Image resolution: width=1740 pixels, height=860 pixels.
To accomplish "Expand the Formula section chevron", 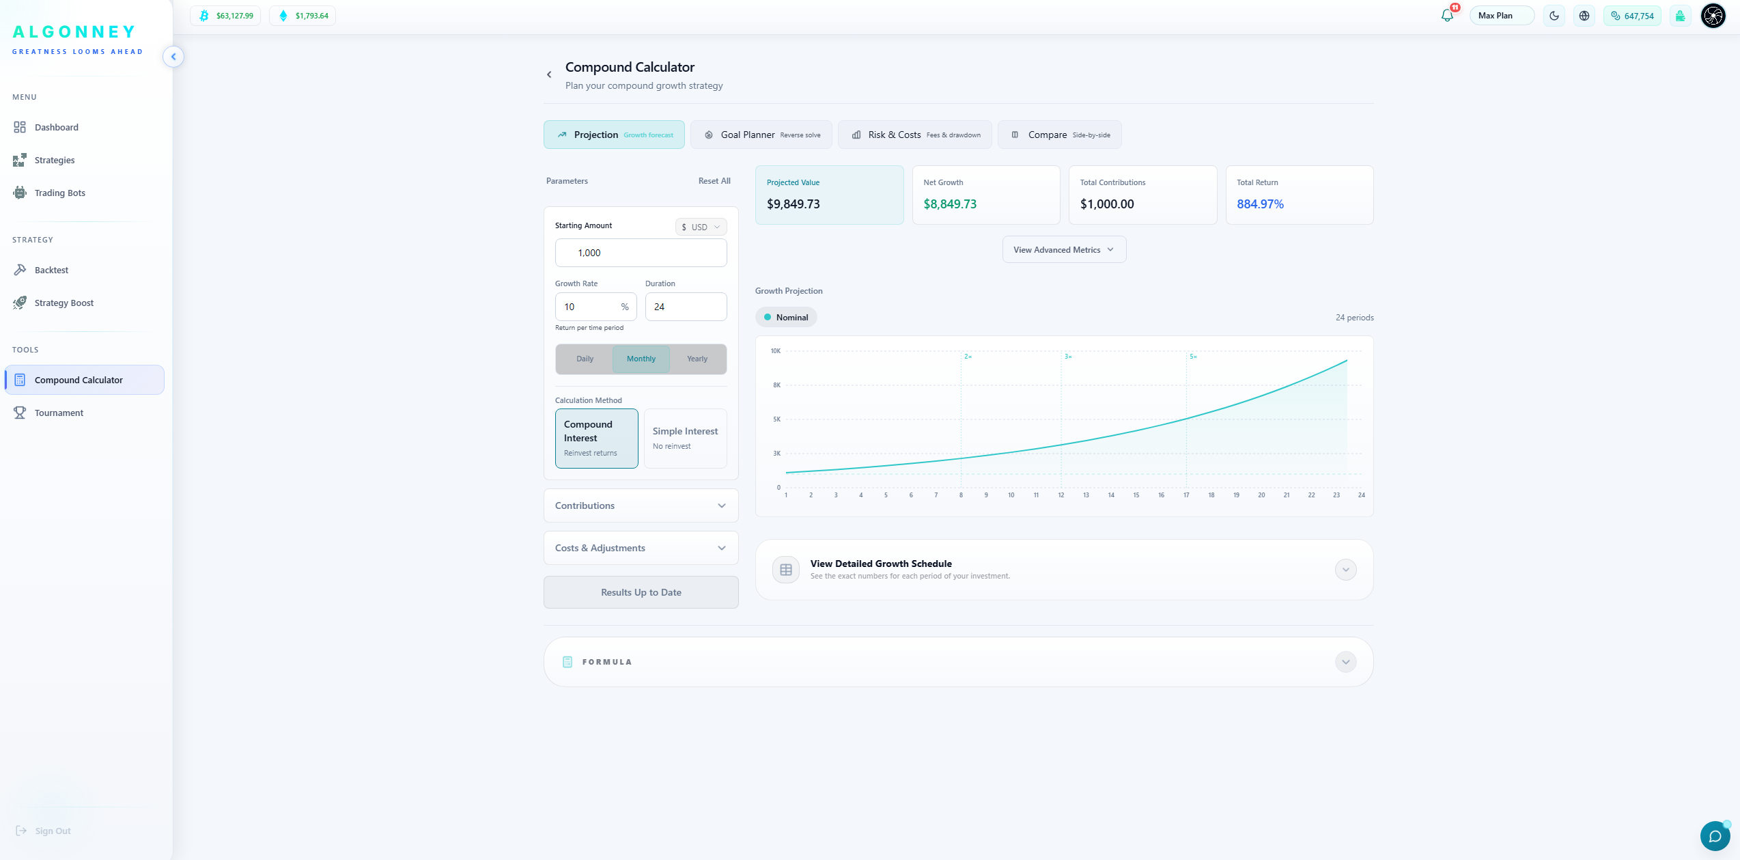I will [x=1346, y=662].
